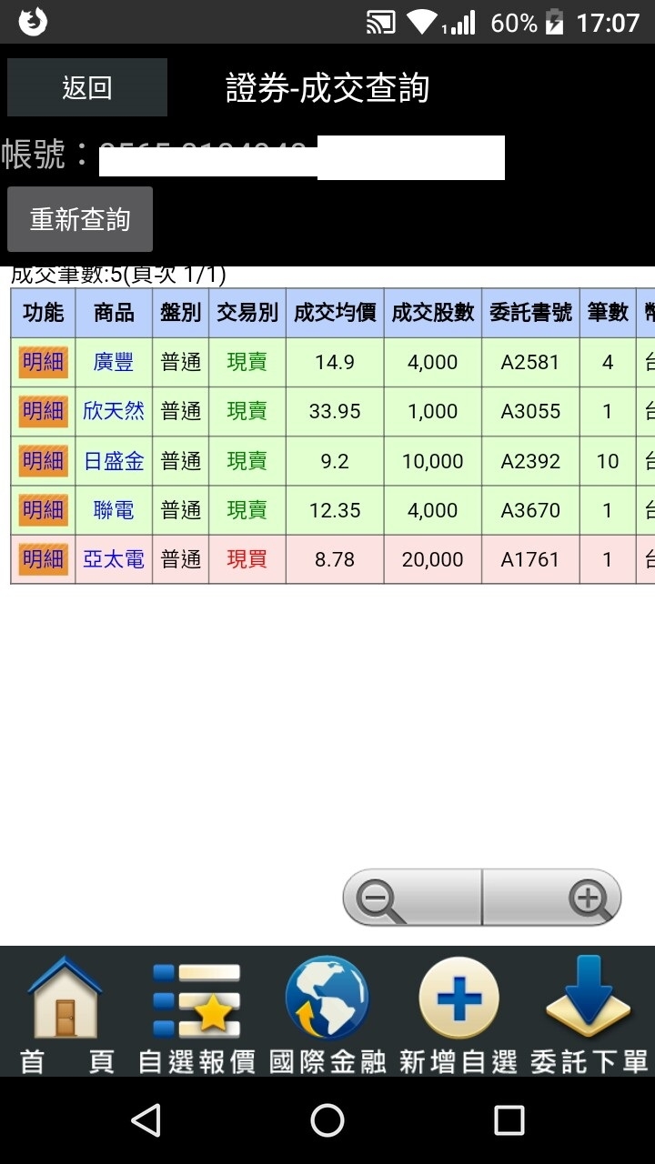Click the shares cell 1,000
The width and height of the screenshot is (655, 1164).
[x=433, y=411]
